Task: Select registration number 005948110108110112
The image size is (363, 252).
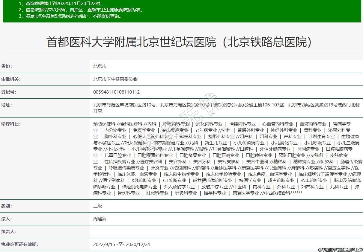Action: tap(116, 92)
